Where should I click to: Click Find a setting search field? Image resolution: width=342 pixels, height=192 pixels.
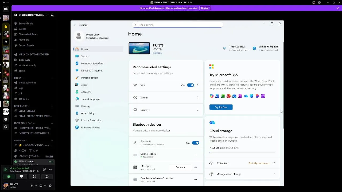(x=178, y=25)
